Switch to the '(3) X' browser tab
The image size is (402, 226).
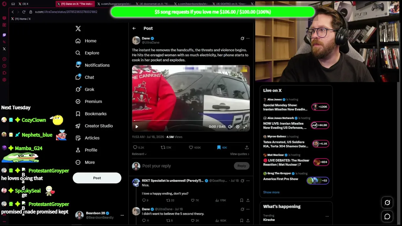(x=35, y=4)
